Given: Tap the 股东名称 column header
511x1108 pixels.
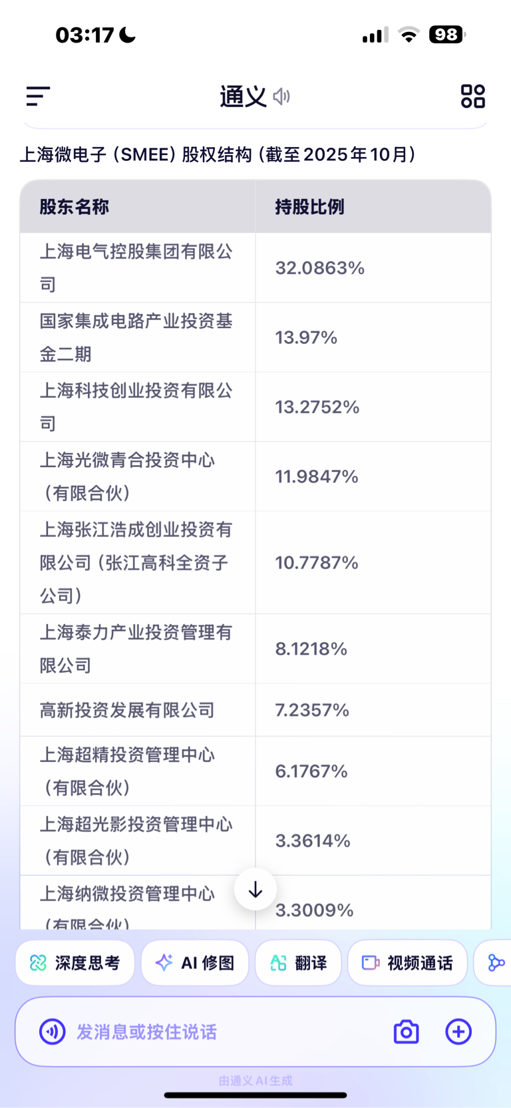Looking at the screenshot, I should coord(75,207).
